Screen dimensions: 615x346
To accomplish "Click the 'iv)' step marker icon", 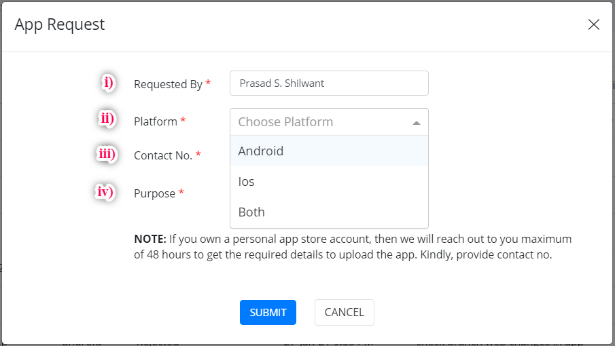I will pos(104,192).
